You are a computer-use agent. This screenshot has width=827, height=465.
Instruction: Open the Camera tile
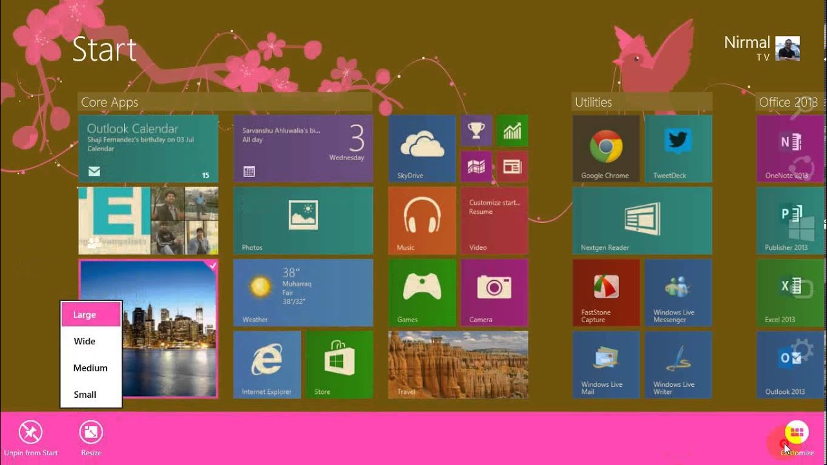pos(494,293)
